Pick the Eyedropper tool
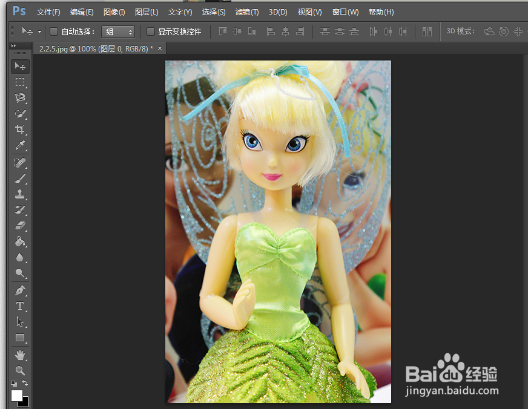 [x=20, y=145]
